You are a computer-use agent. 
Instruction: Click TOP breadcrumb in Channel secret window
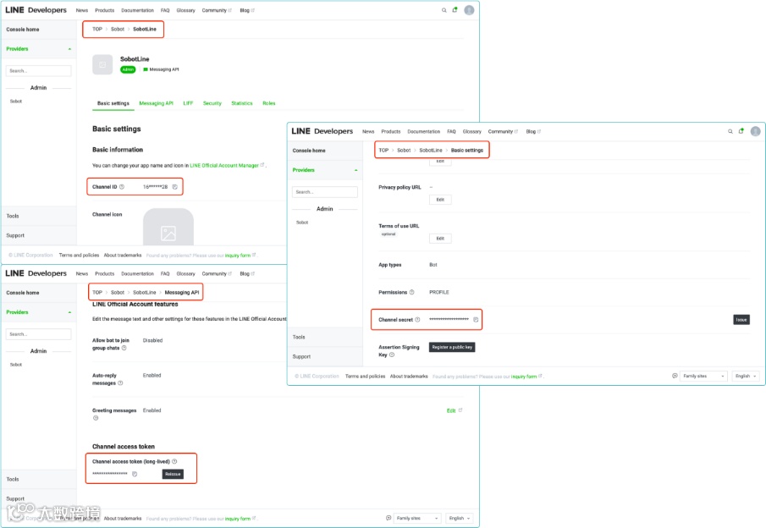click(x=383, y=150)
